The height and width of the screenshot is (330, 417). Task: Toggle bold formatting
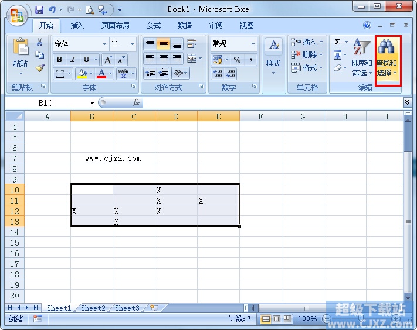[60, 60]
